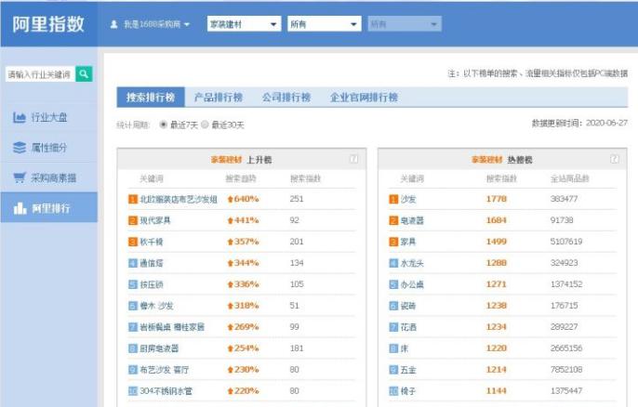
Task: Click search index value 1778
Action: click(x=497, y=199)
